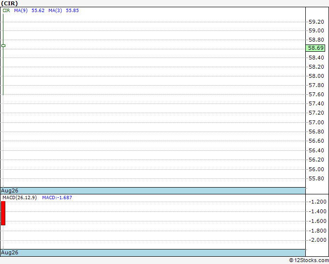Click the 57.40 price axis label
Screen dimensions: 329x264
point(316,103)
